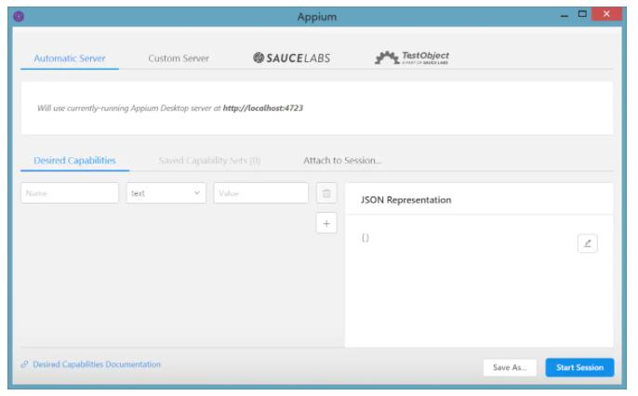
Task: Close the Appium window
Action: click(606, 14)
